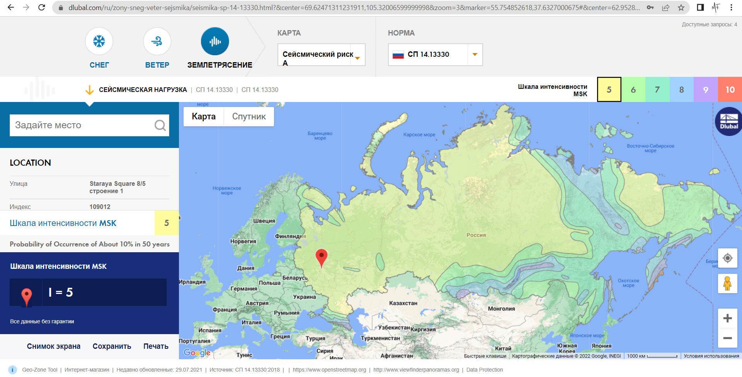
Task: Open saved passwords key icon
Action: (x=650, y=7)
